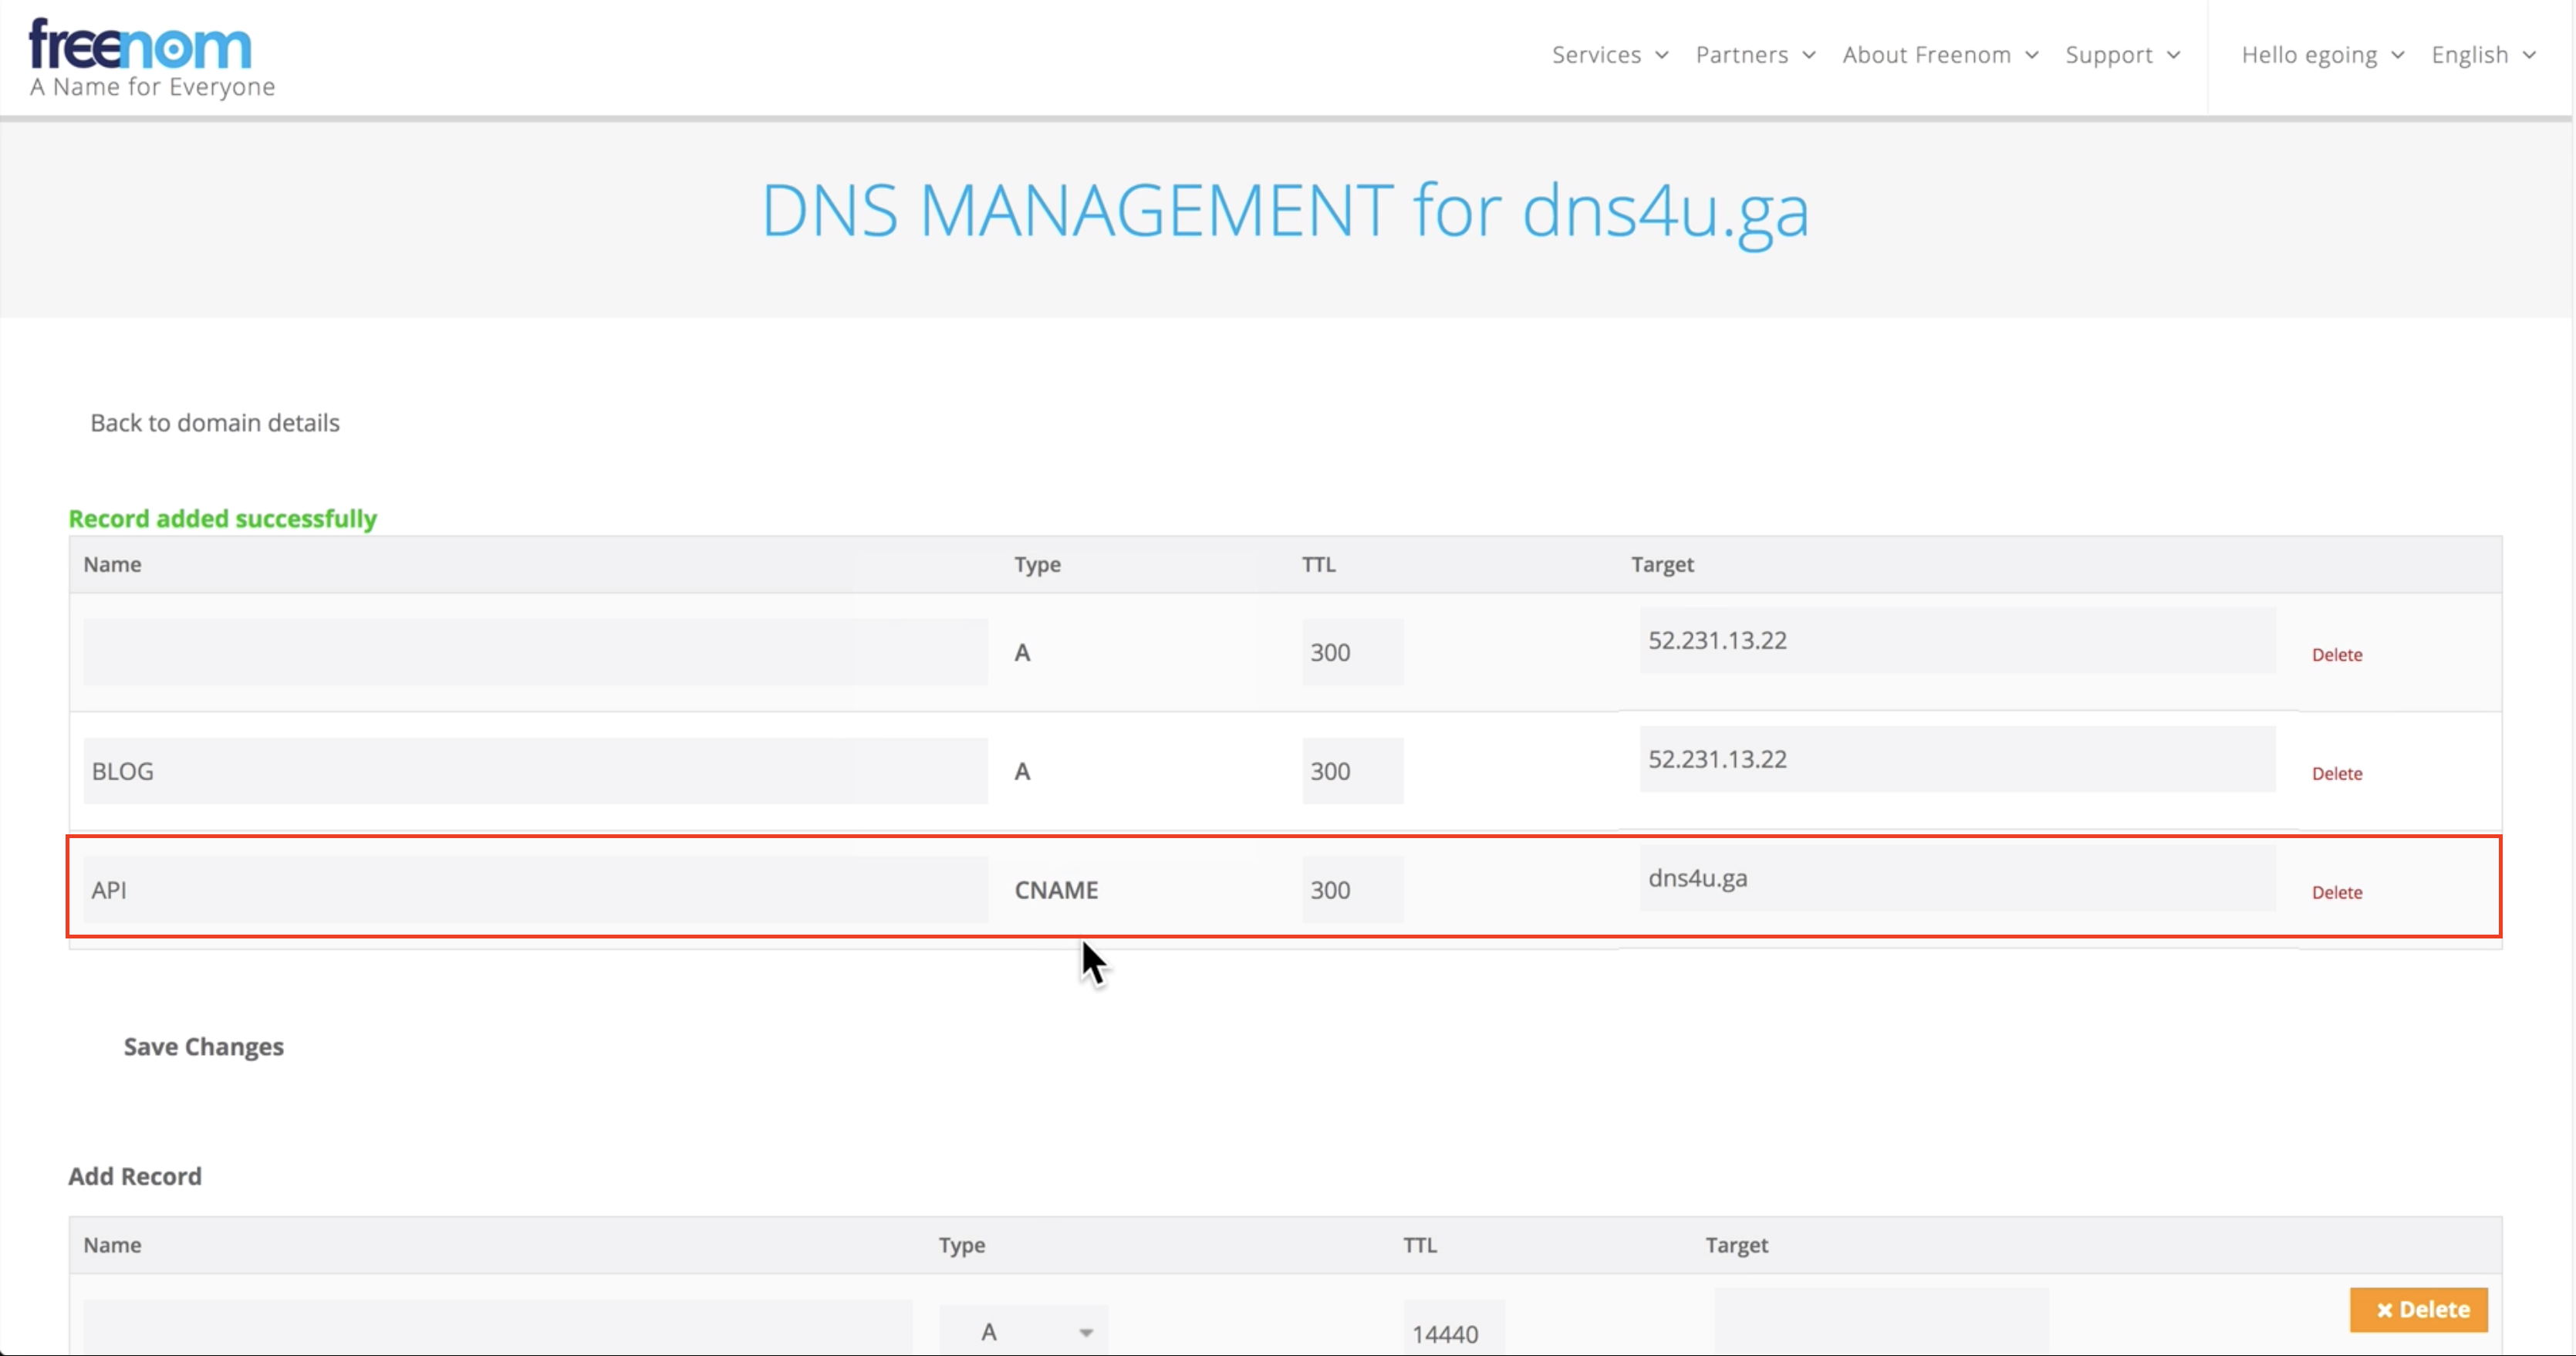2576x1356 pixels.
Task: Open the Partners menu
Action: click(x=1754, y=55)
